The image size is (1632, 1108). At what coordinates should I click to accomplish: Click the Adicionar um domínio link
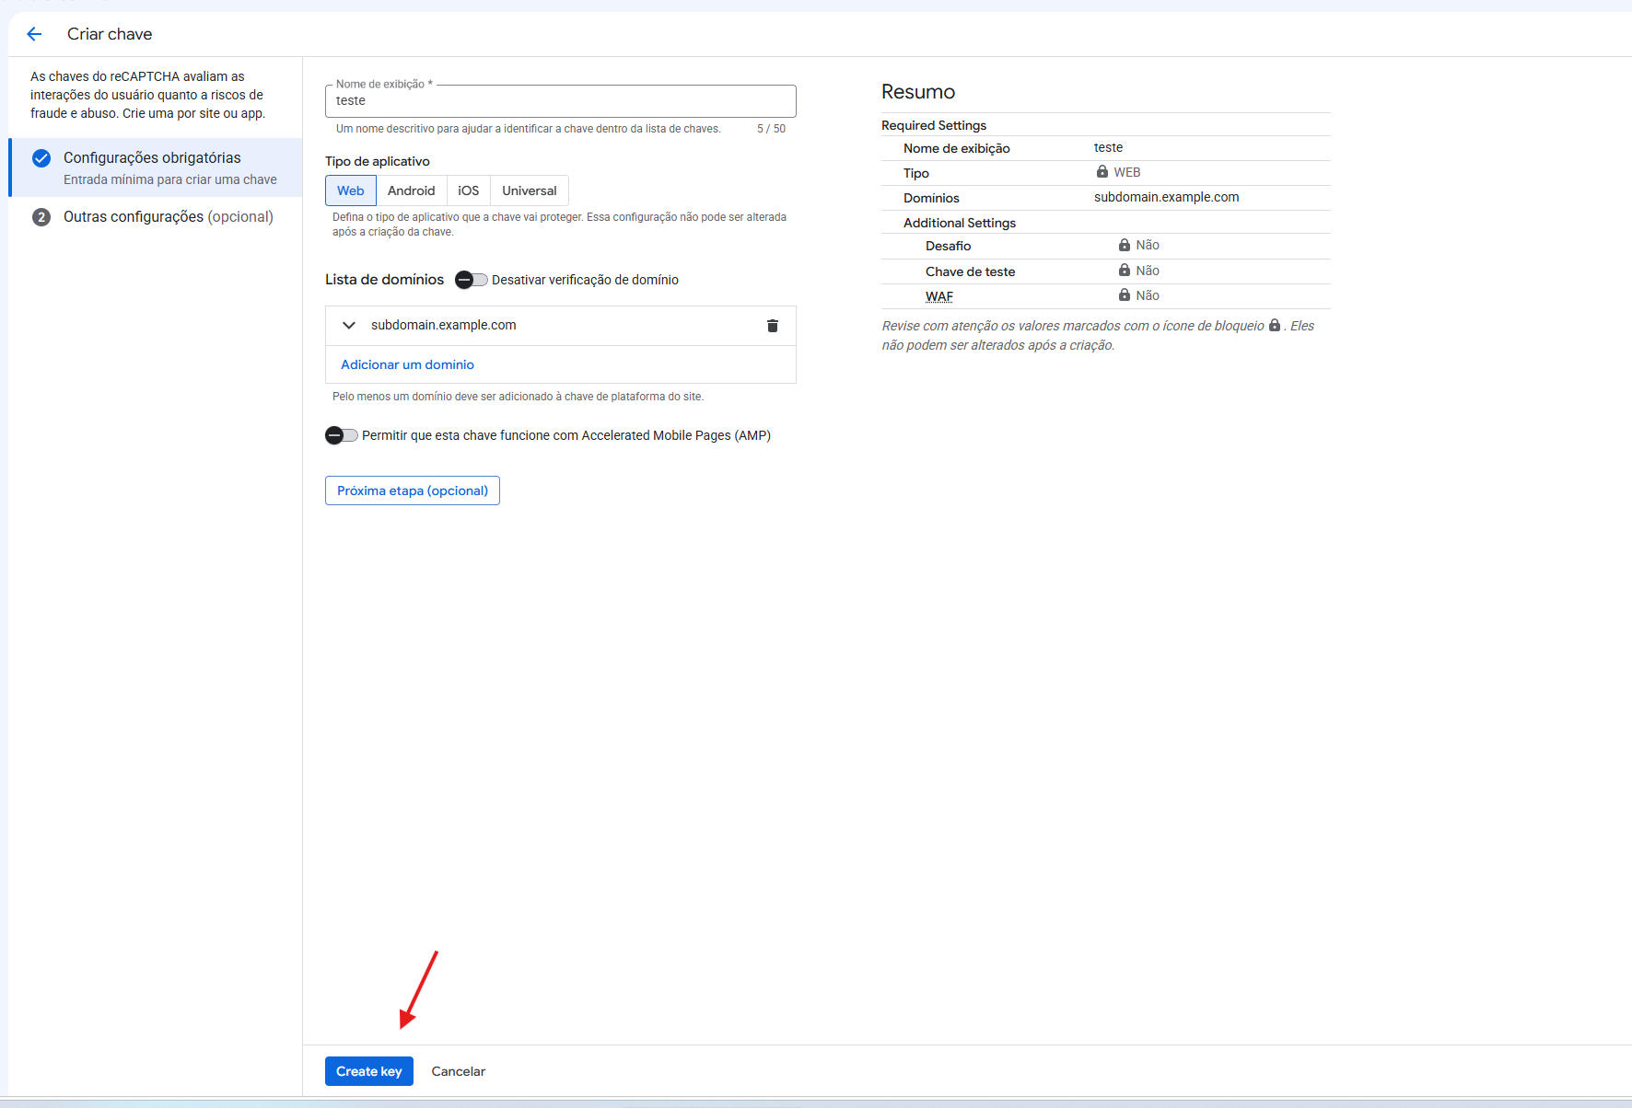pos(408,364)
